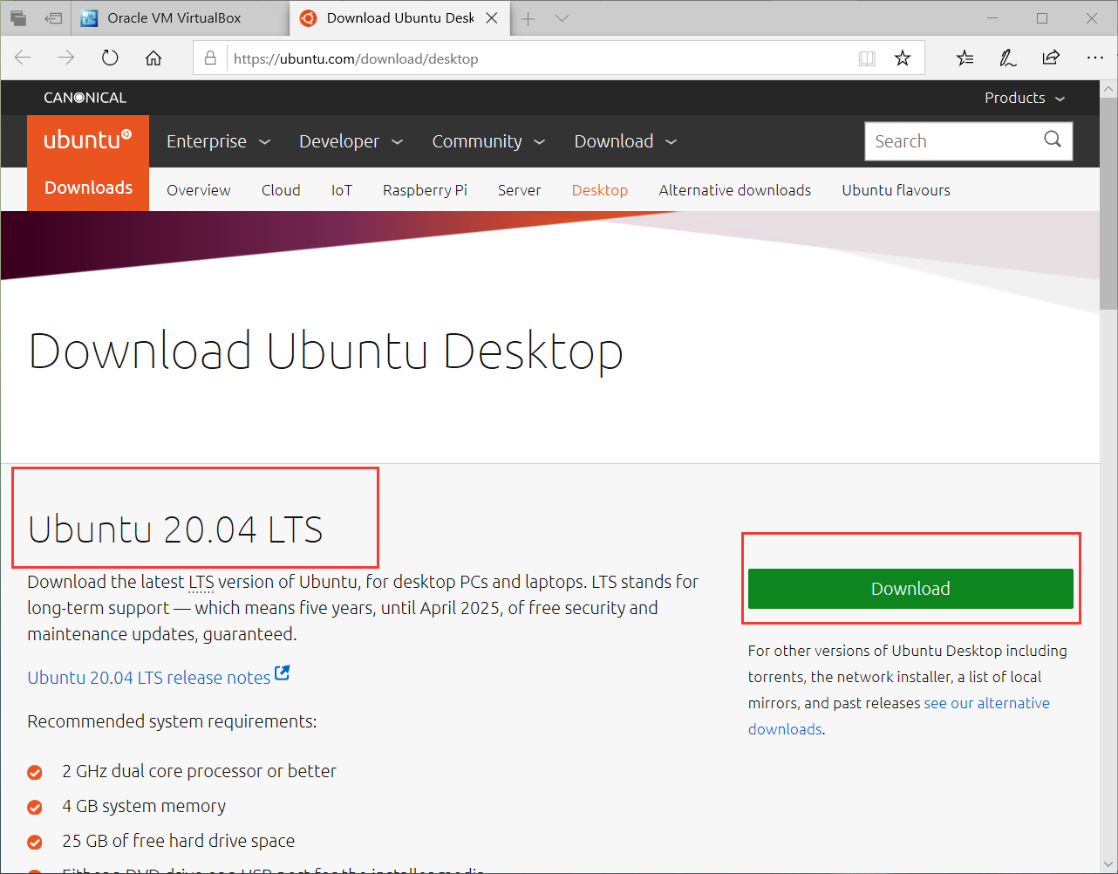Click set these tabs aside icon

coord(54,17)
